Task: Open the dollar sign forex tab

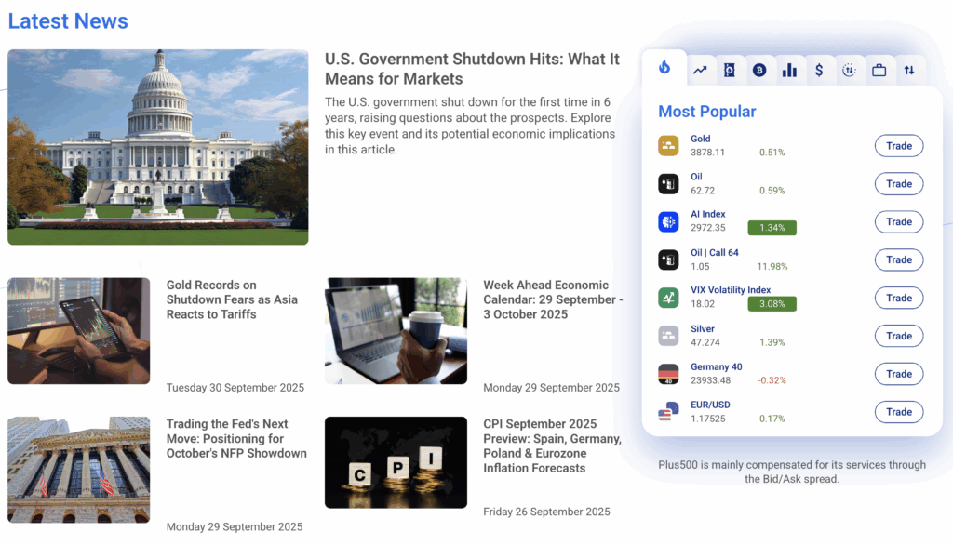Action: click(x=819, y=70)
